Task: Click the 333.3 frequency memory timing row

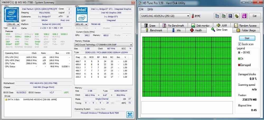Action: coord(102,77)
